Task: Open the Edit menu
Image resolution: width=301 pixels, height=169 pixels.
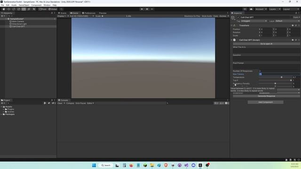Action: [8, 5]
